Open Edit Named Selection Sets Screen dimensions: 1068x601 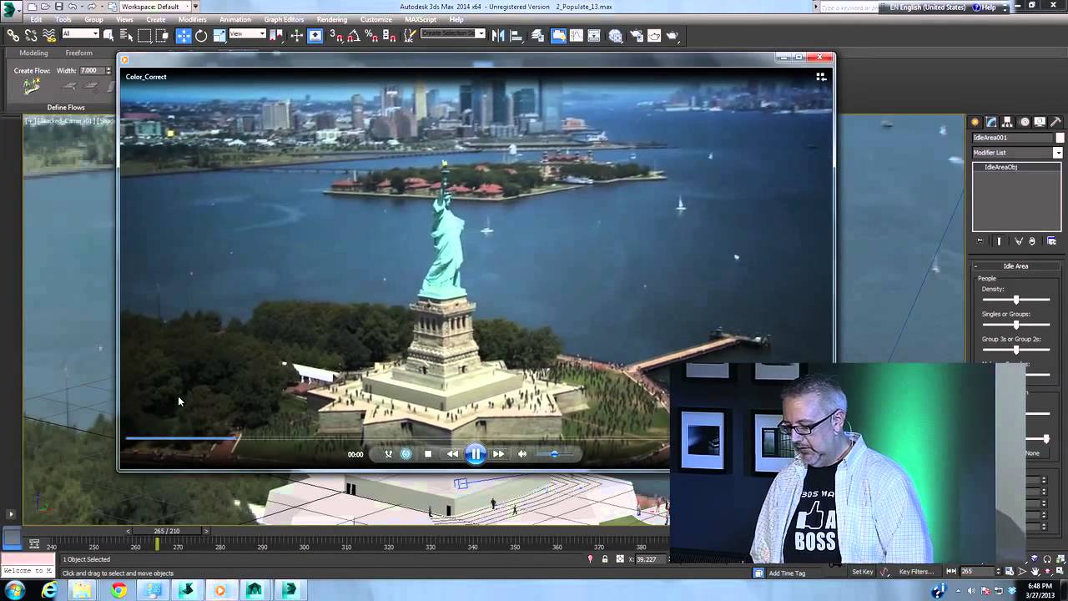pyautogui.click(x=409, y=35)
